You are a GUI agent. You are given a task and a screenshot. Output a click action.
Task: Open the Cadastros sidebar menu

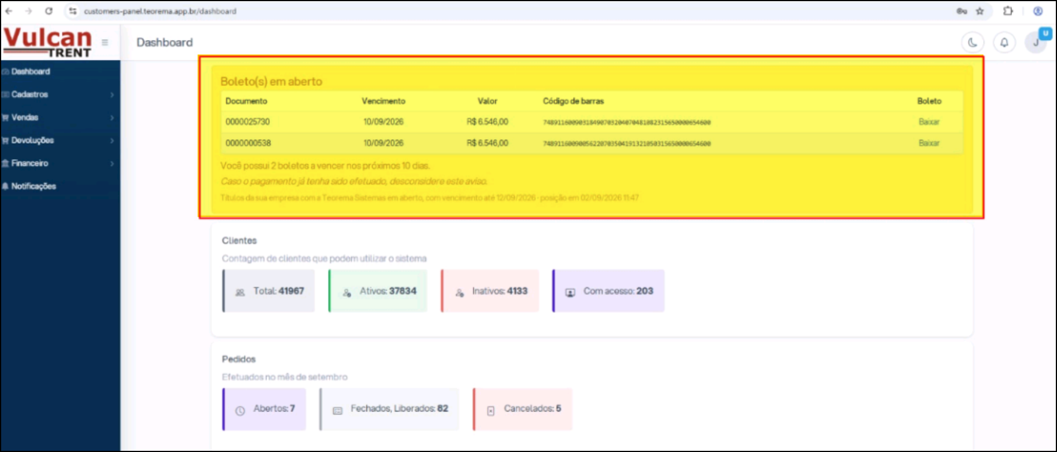pos(60,95)
